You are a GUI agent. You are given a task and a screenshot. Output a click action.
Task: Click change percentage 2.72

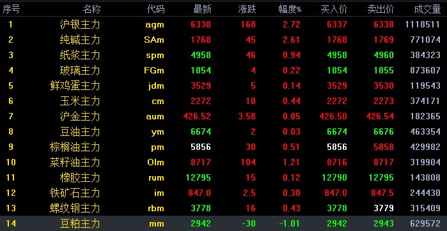[x=292, y=24]
